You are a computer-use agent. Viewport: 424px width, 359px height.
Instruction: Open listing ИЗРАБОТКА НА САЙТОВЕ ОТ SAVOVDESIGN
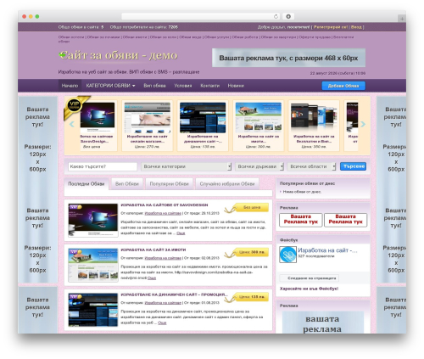click(165, 205)
